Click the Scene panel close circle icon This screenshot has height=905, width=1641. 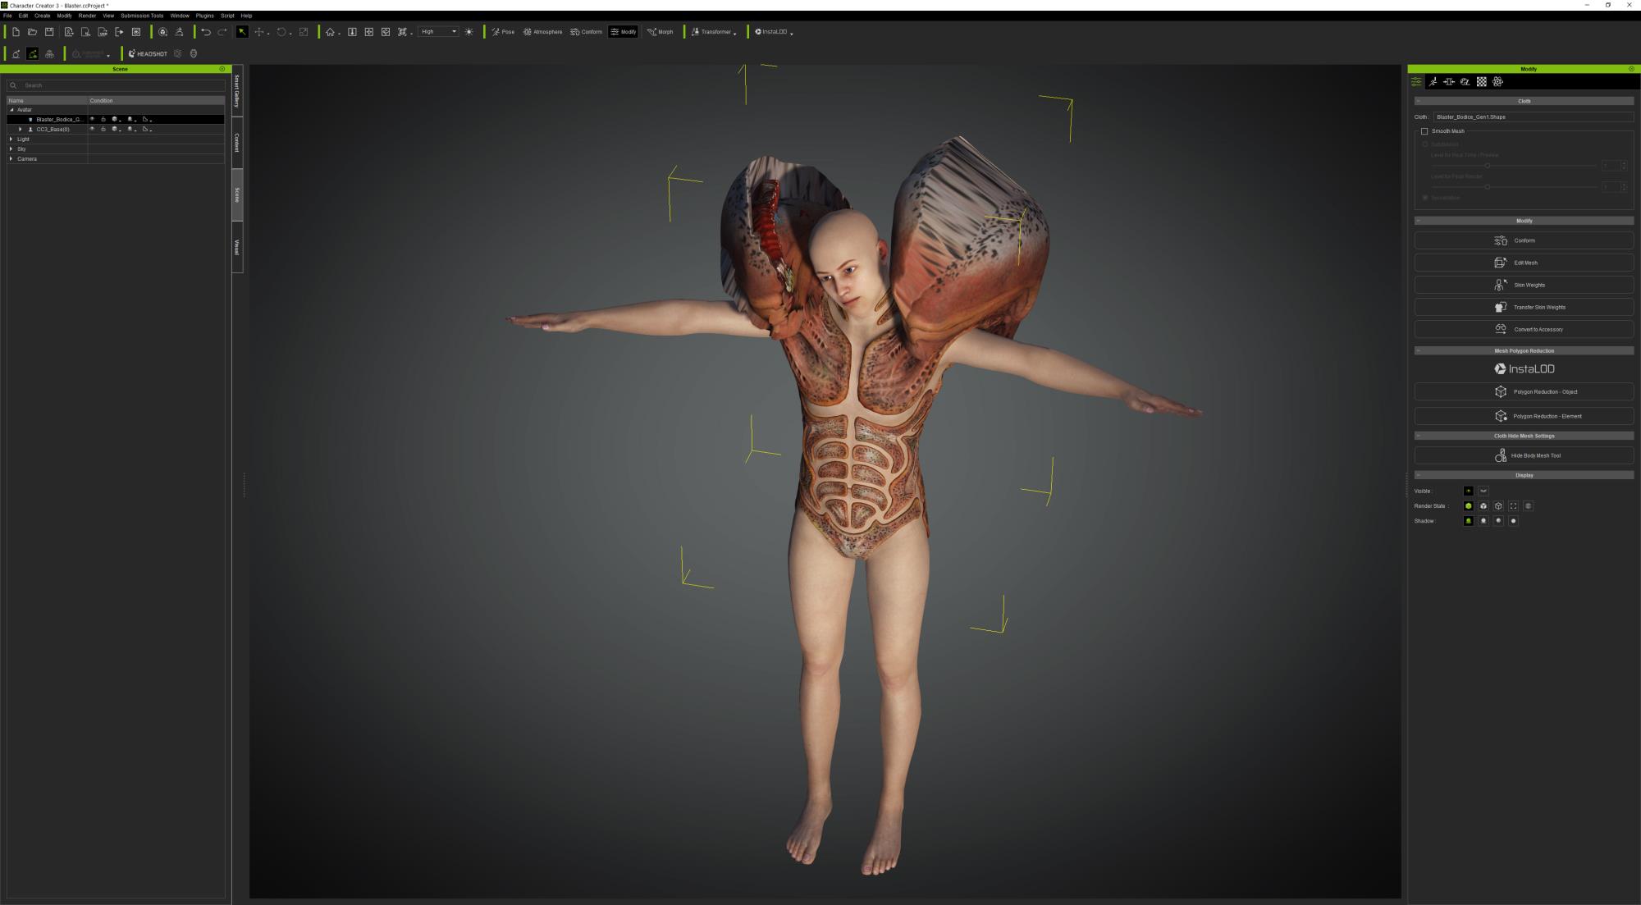pyautogui.click(x=222, y=69)
